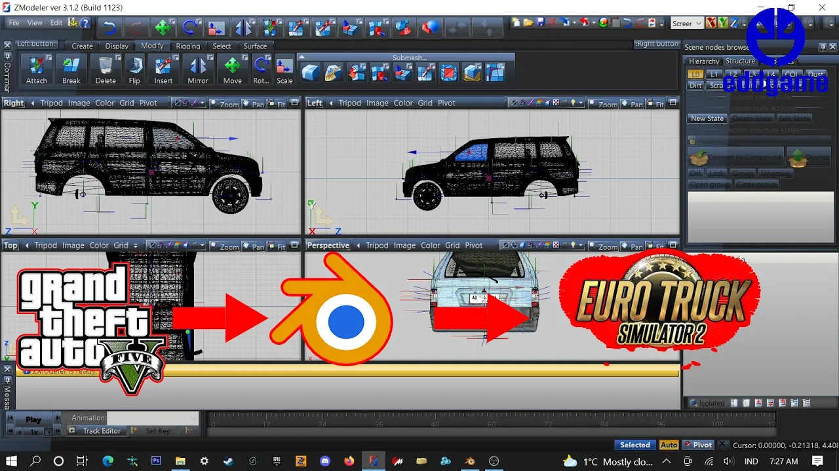
Task: Open view list arrow next to Top label
Action: (27, 246)
